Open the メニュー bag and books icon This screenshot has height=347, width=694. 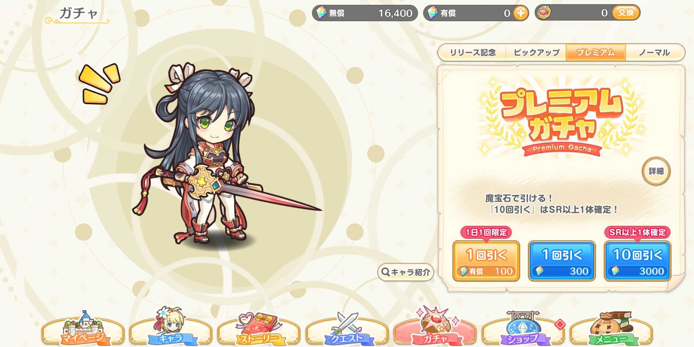coord(611,328)
